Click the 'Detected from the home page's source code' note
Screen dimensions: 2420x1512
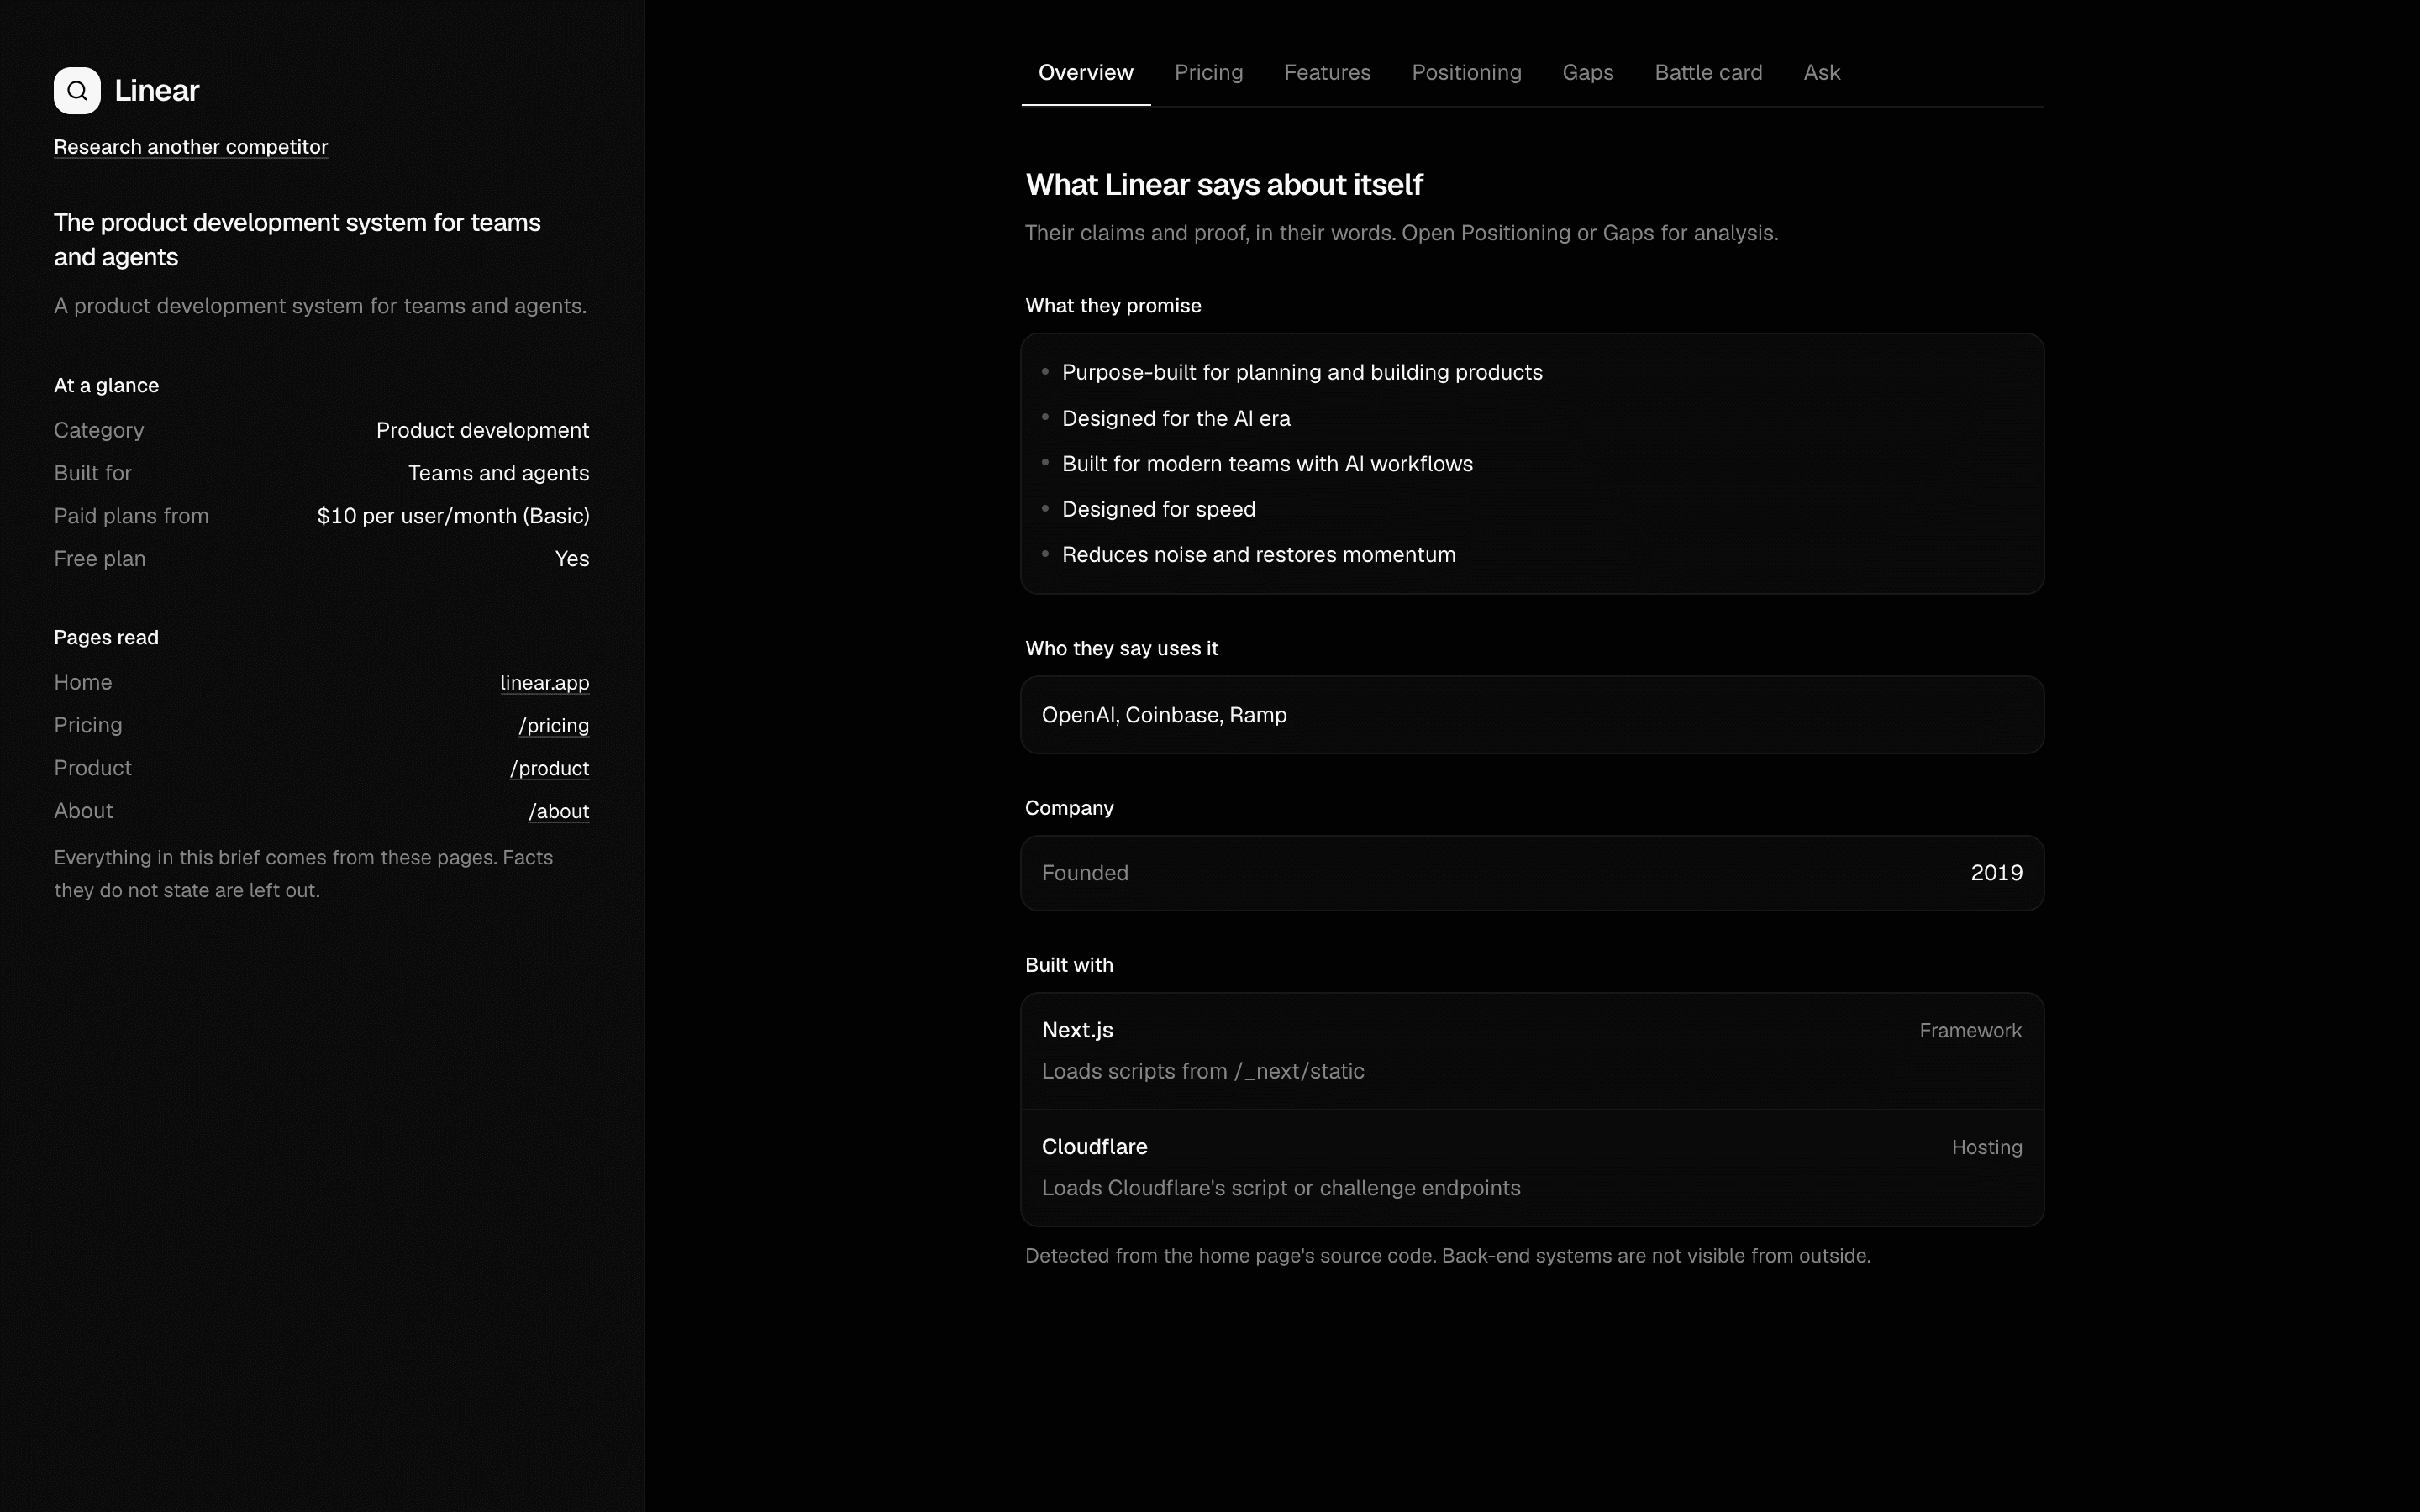(1447, 1256)
